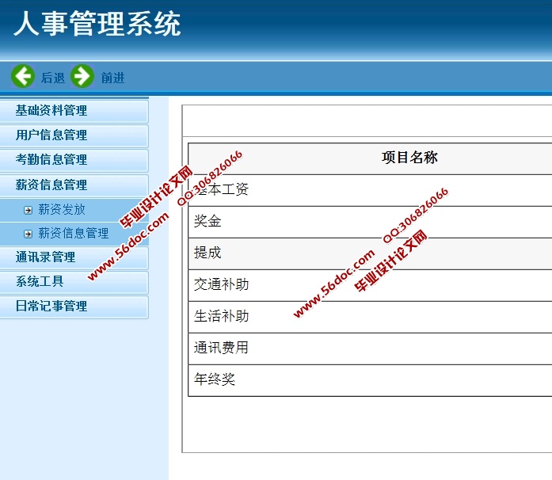Click the small icon beside 薪资发放
This screenshot has height=480, width=552.
tap(28, 210)
